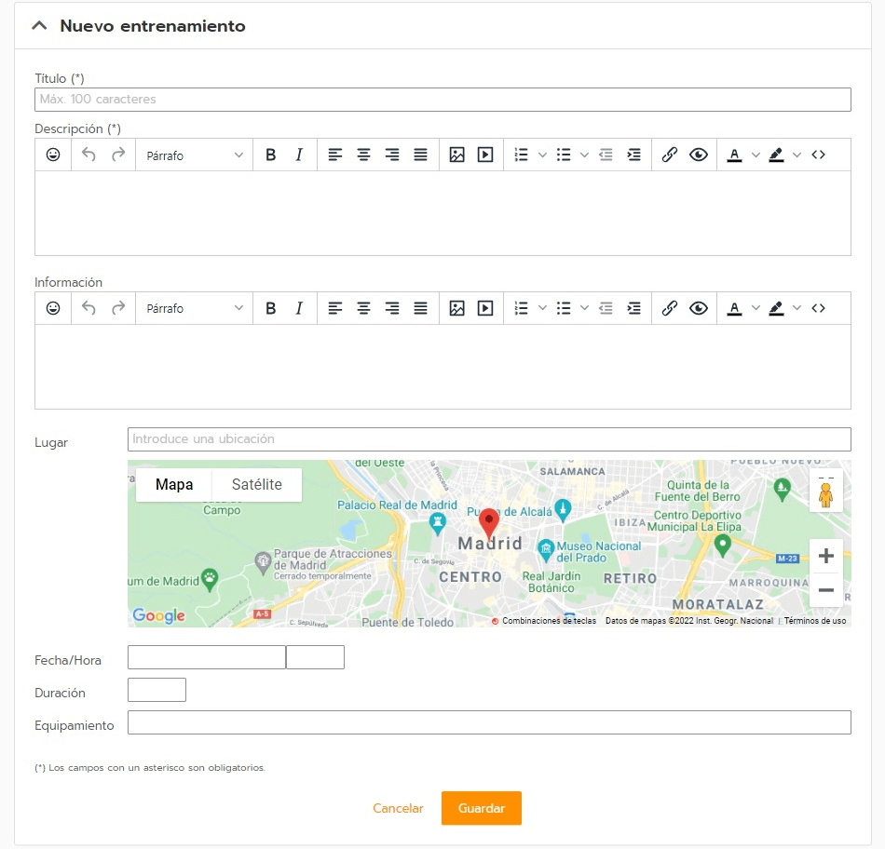Select the Mapa view tab

173,484
